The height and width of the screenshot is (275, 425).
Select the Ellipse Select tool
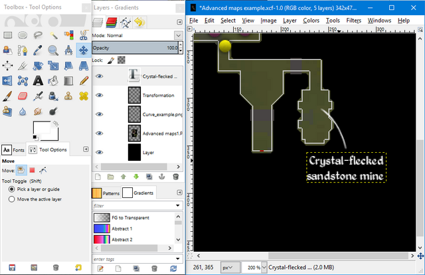[23, 35]
